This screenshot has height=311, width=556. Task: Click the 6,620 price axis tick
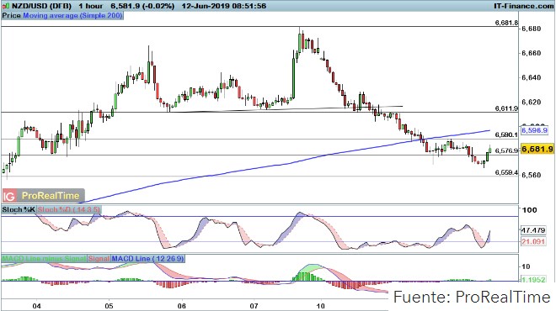tap(532, 103)
